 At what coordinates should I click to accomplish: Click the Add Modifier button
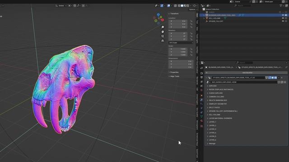(246, 73)
